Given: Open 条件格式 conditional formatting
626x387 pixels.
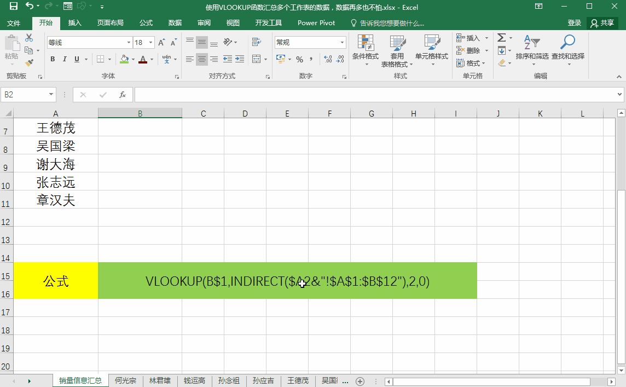Looking at the screenshot, I should 366,50.
